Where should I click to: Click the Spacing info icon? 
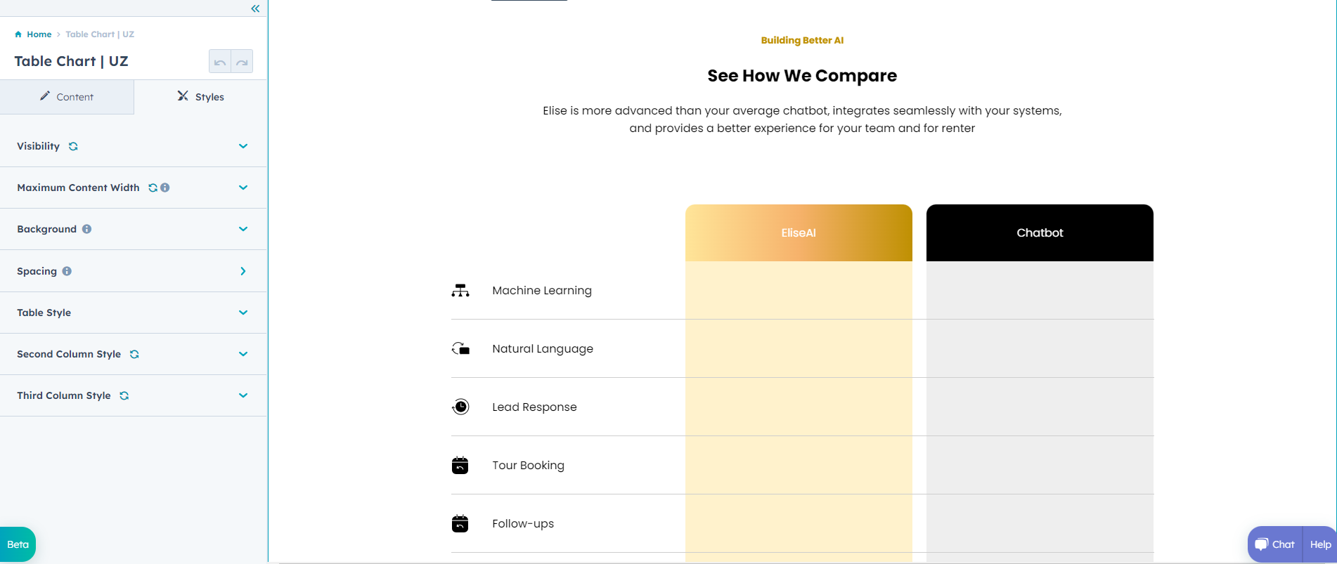(x=67, y=271)
